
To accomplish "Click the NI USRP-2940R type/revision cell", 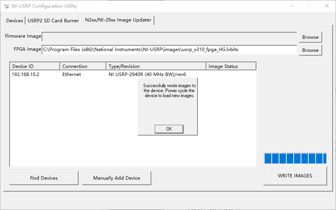I will (x=147, y=74).
